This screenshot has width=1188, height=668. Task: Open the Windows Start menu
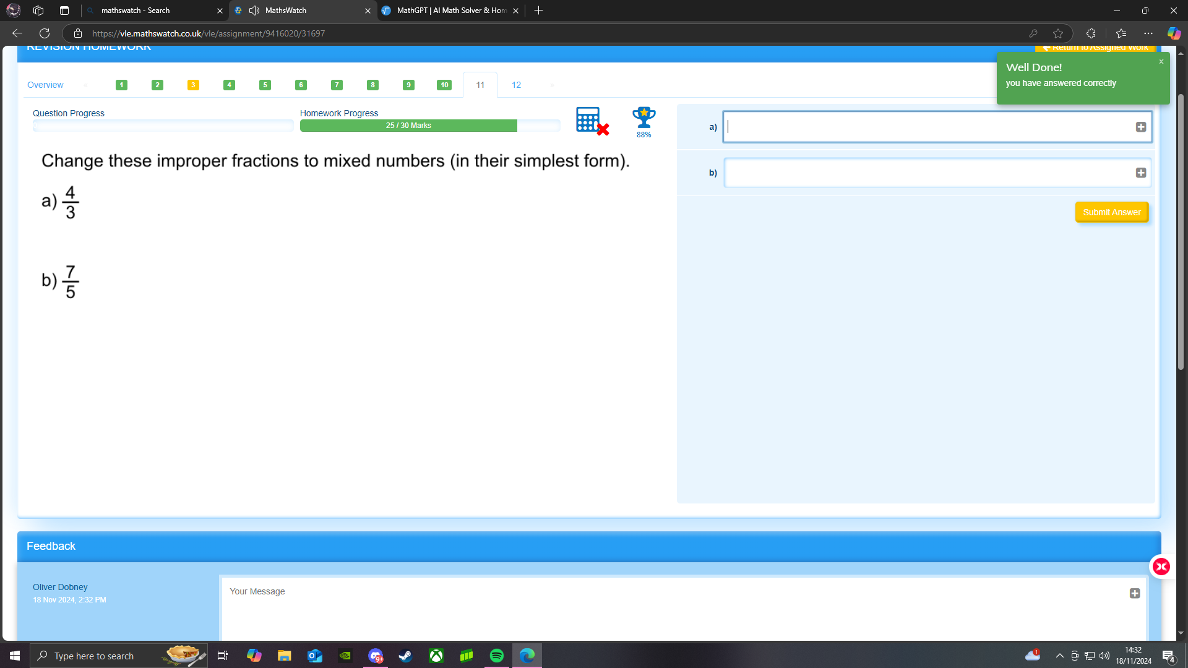15,656
